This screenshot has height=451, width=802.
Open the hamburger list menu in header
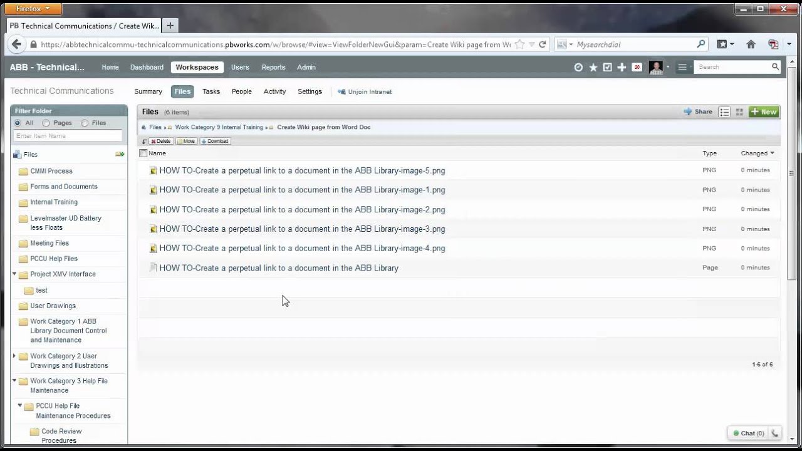[682, 67]
